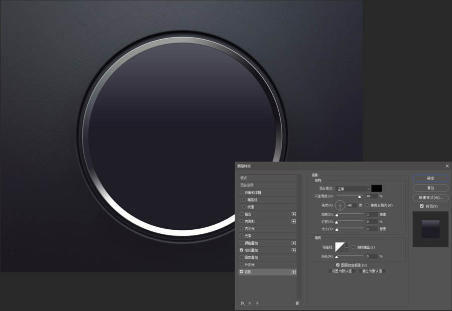Click the trash icon to delete effect
Image resolution: width=452 pixels, height=311 pixels.
tap(297, 303)
